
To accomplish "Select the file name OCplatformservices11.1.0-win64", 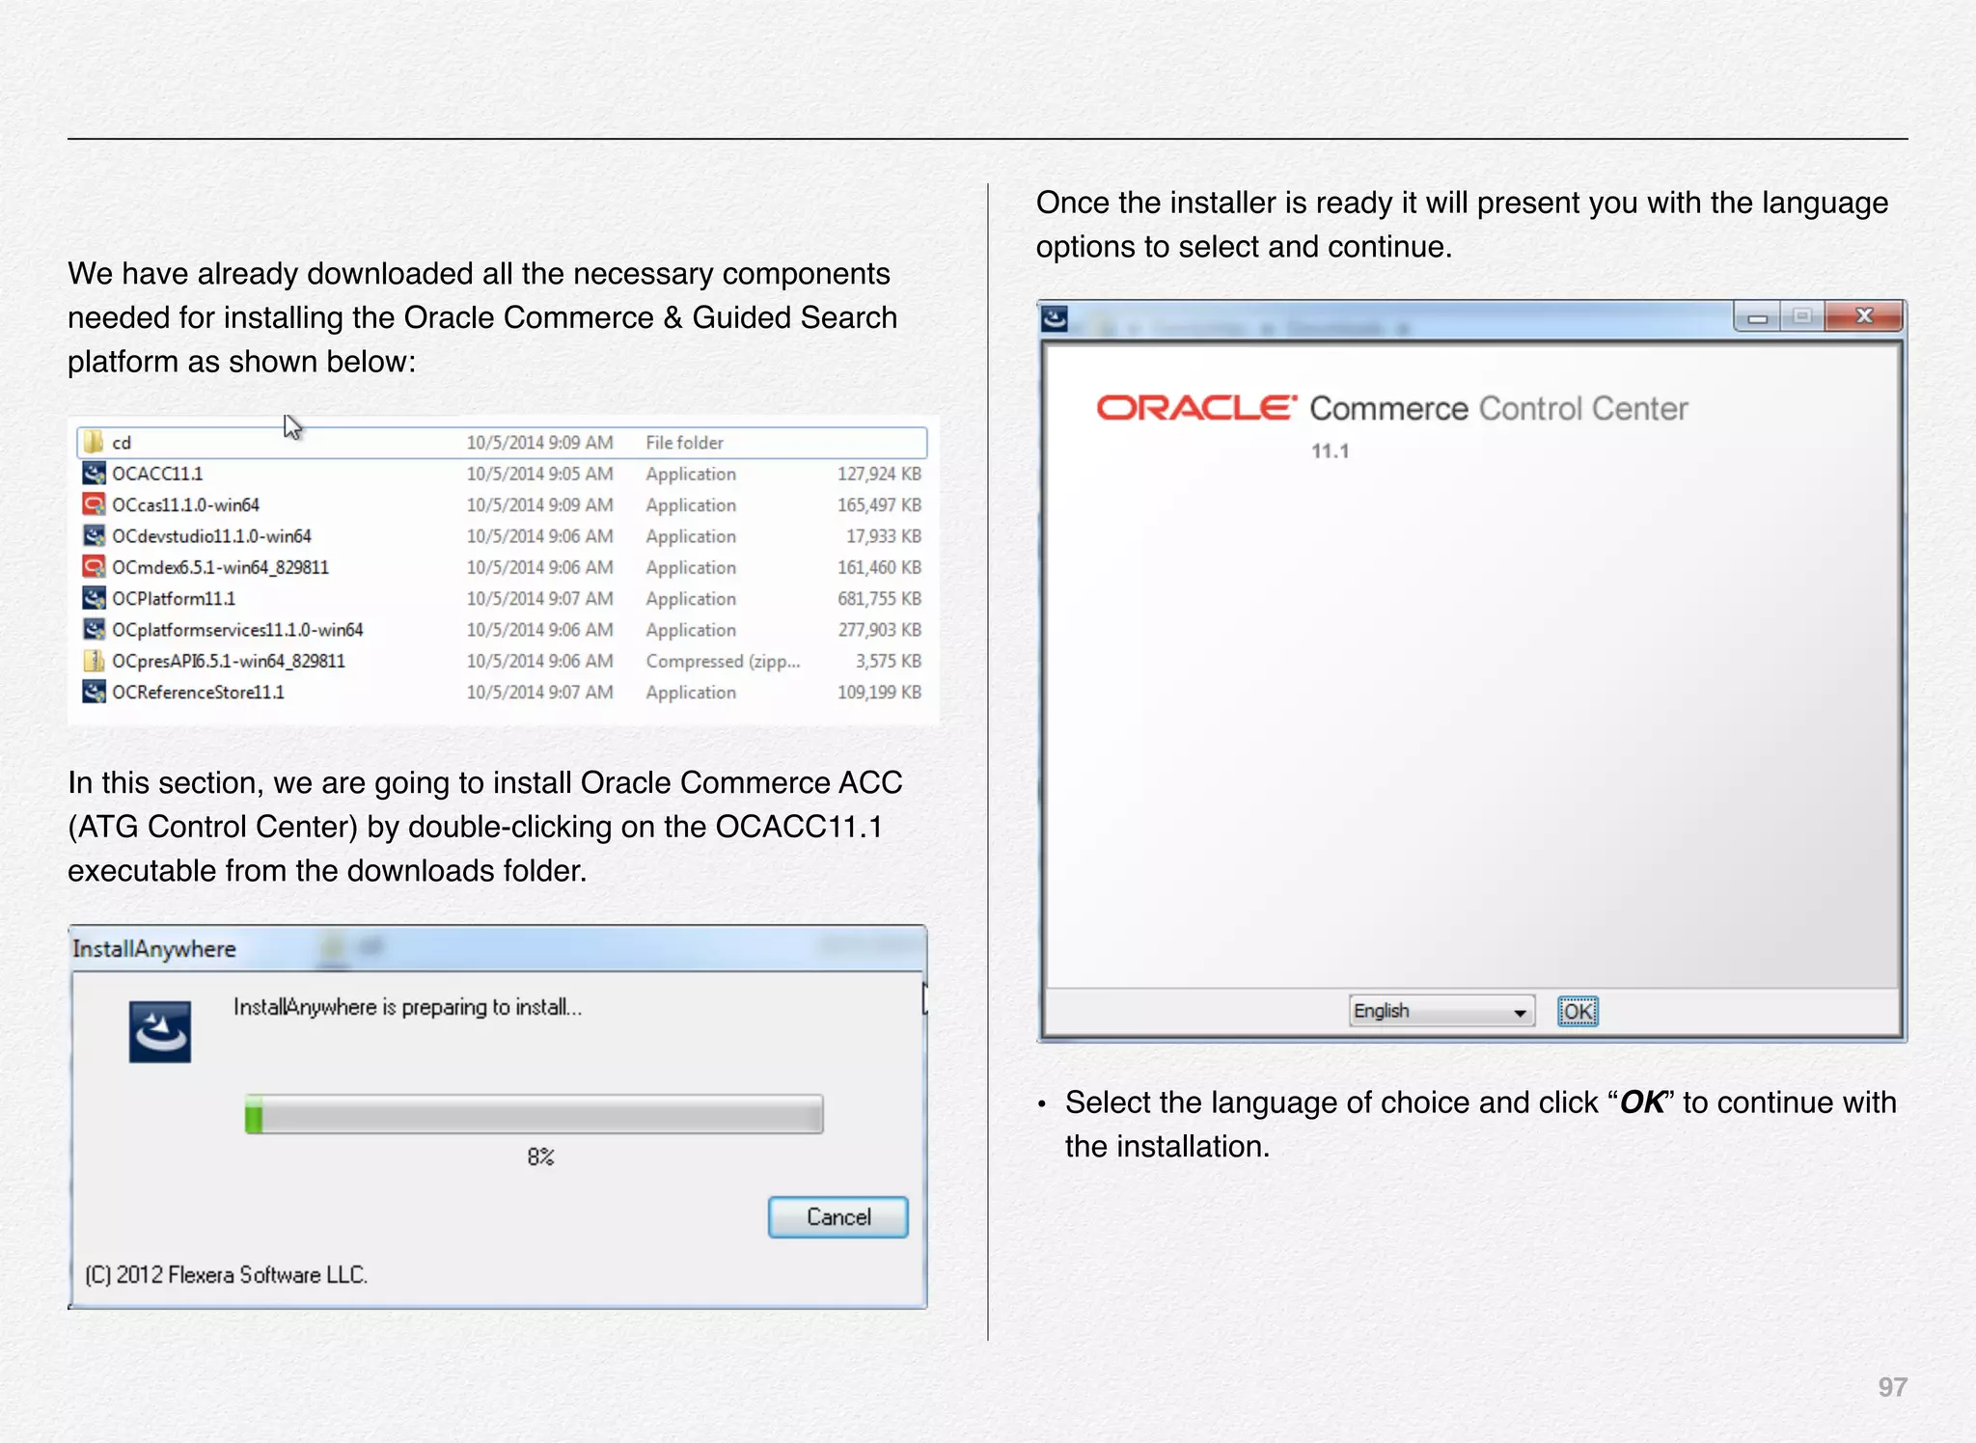I will tap(237, 629).
